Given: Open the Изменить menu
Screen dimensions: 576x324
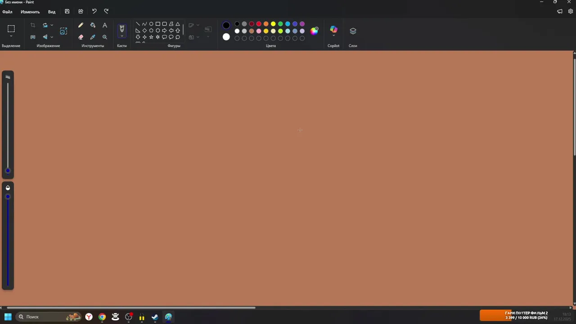Looking at the screenshot, I should [x=30, y=12].
